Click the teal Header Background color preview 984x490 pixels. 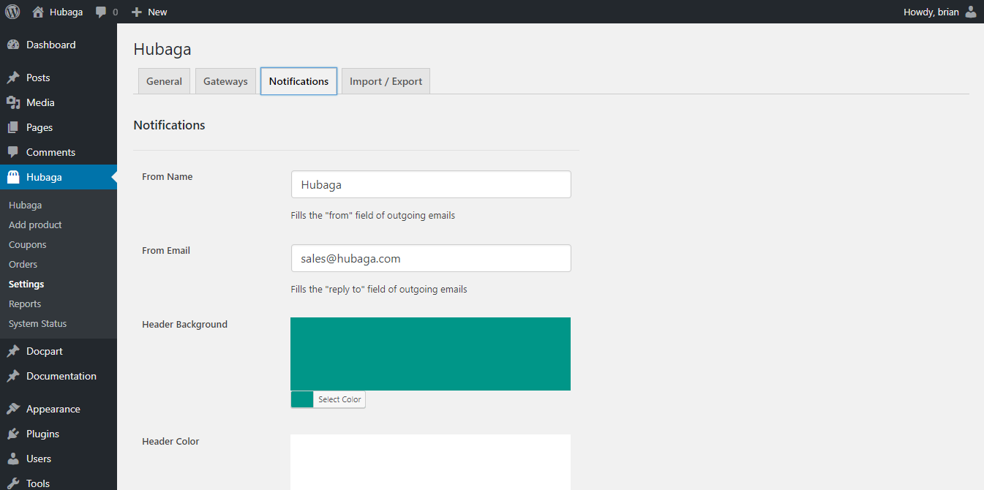pos(430,354)
